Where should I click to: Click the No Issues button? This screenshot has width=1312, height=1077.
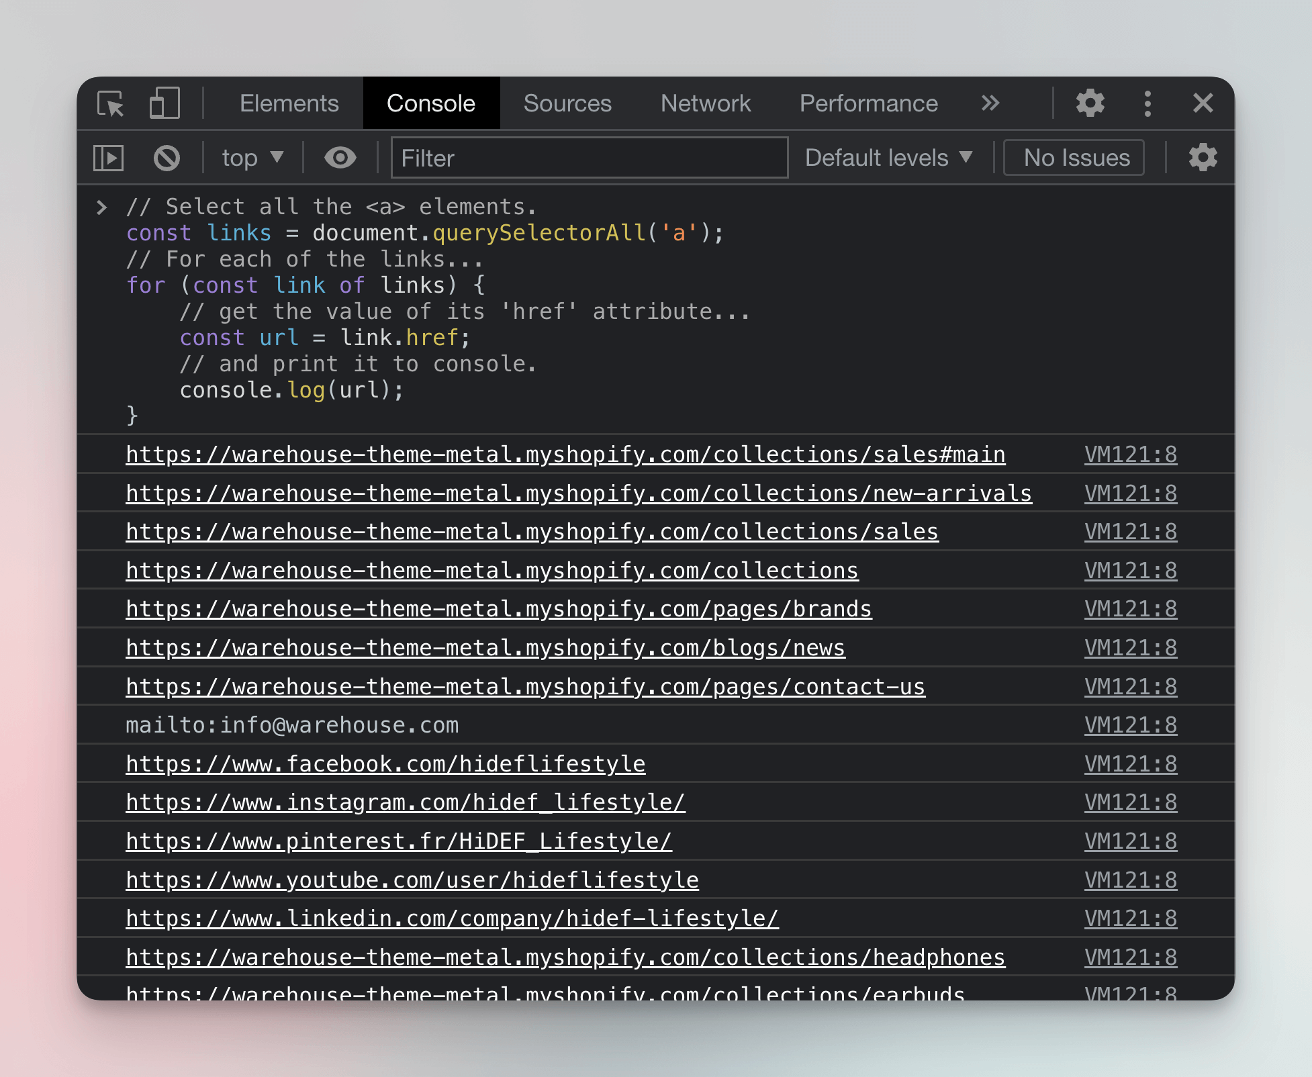(1076, 158)
